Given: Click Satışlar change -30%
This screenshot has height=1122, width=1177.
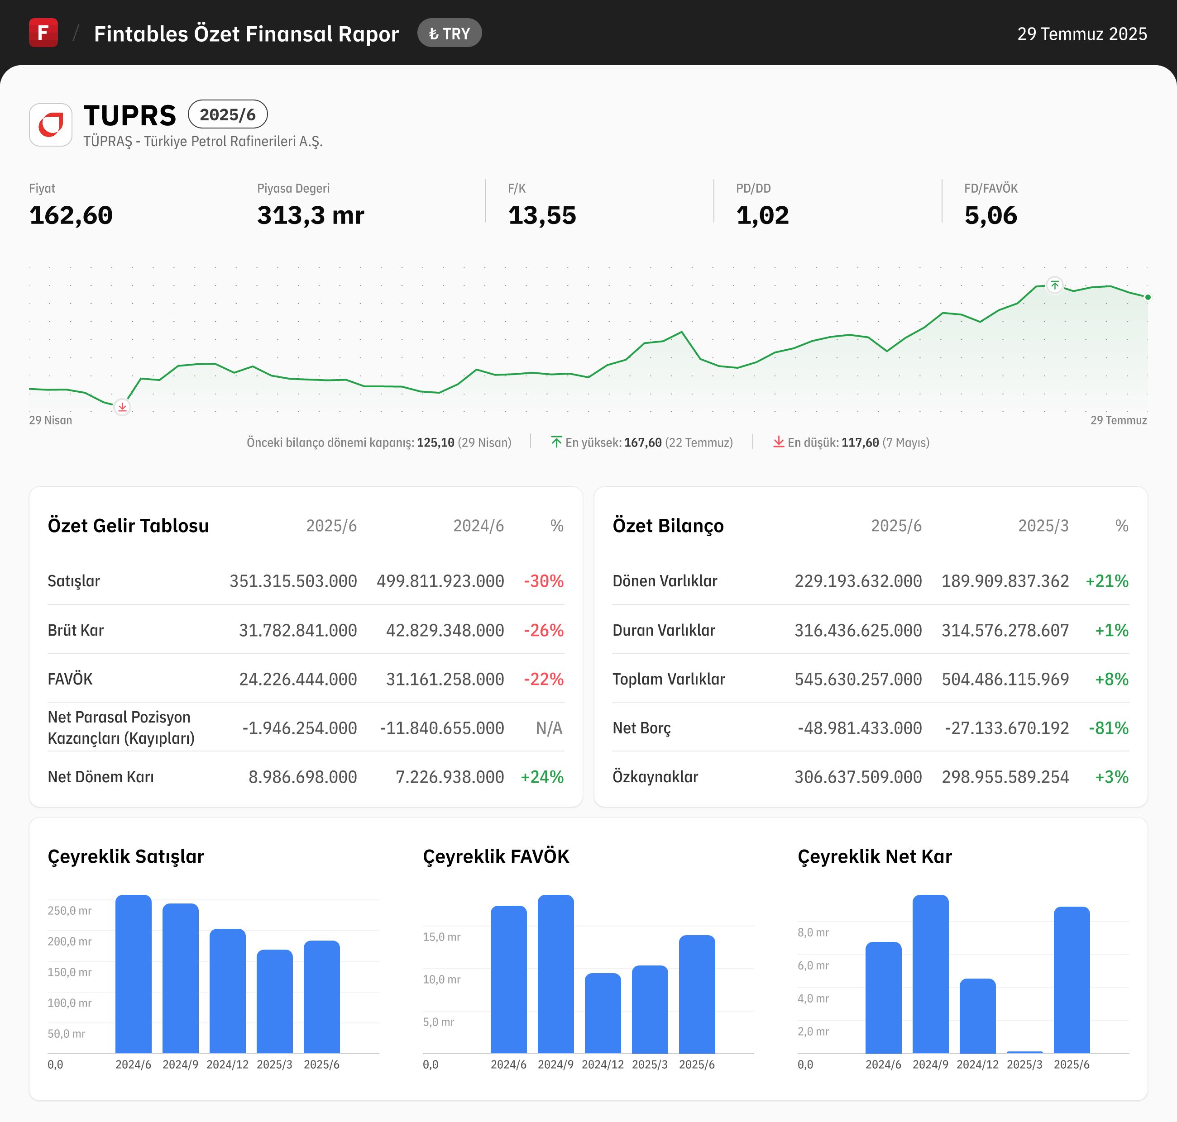Looking at the screenshot, I should [543, 581].
